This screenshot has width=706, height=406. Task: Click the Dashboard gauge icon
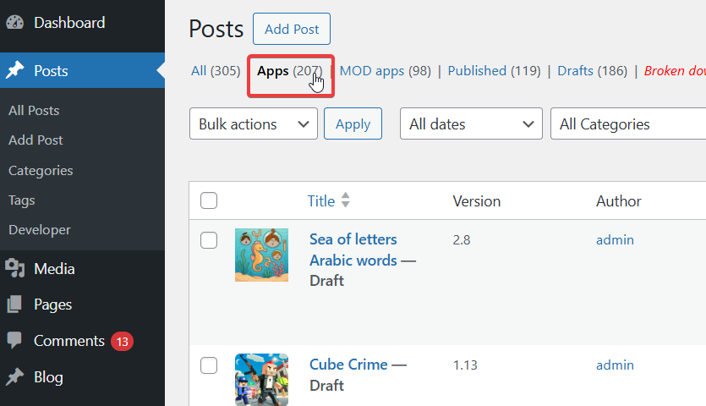point(15,23)
